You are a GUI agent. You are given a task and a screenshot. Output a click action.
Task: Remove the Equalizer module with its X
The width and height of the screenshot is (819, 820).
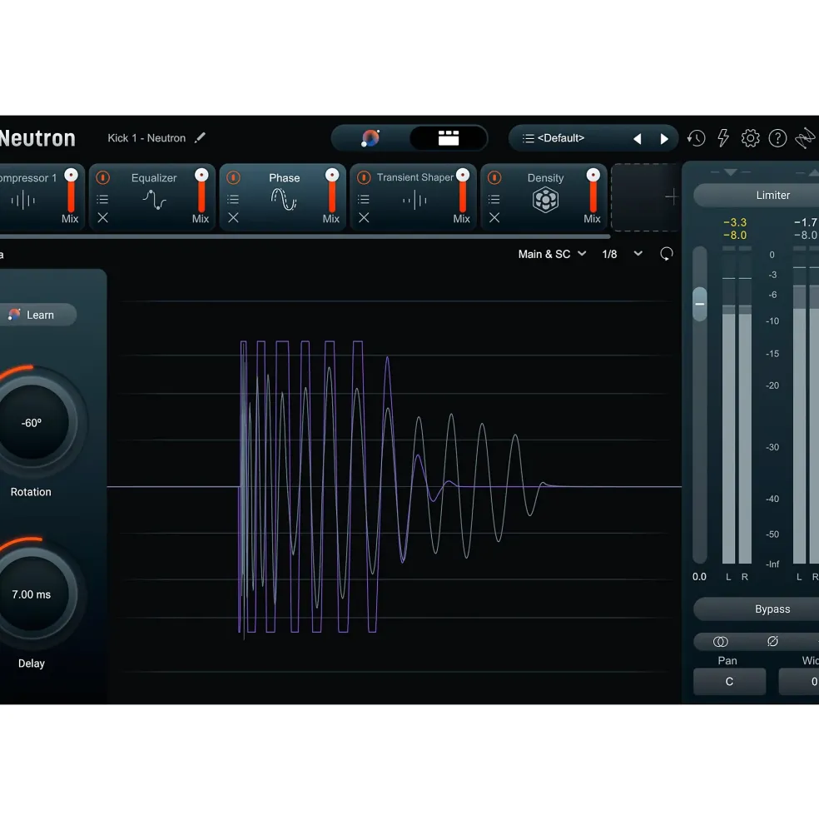point(102,217)
